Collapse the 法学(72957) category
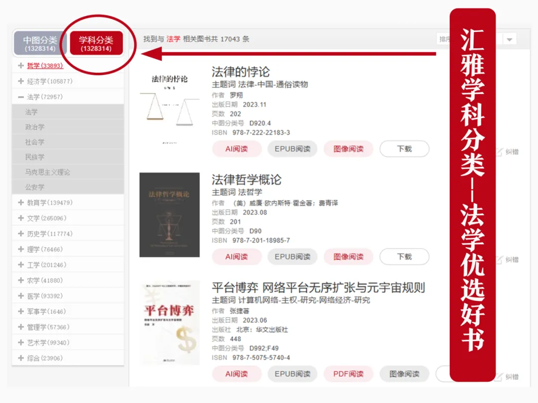This screenshot has width=538, height=403. point(21,97)
